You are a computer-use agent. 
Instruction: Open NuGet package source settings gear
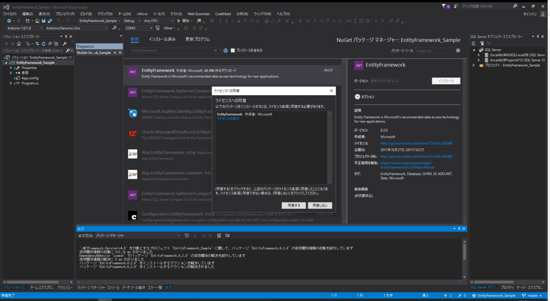pyautogui.click(x=458, y=50)
